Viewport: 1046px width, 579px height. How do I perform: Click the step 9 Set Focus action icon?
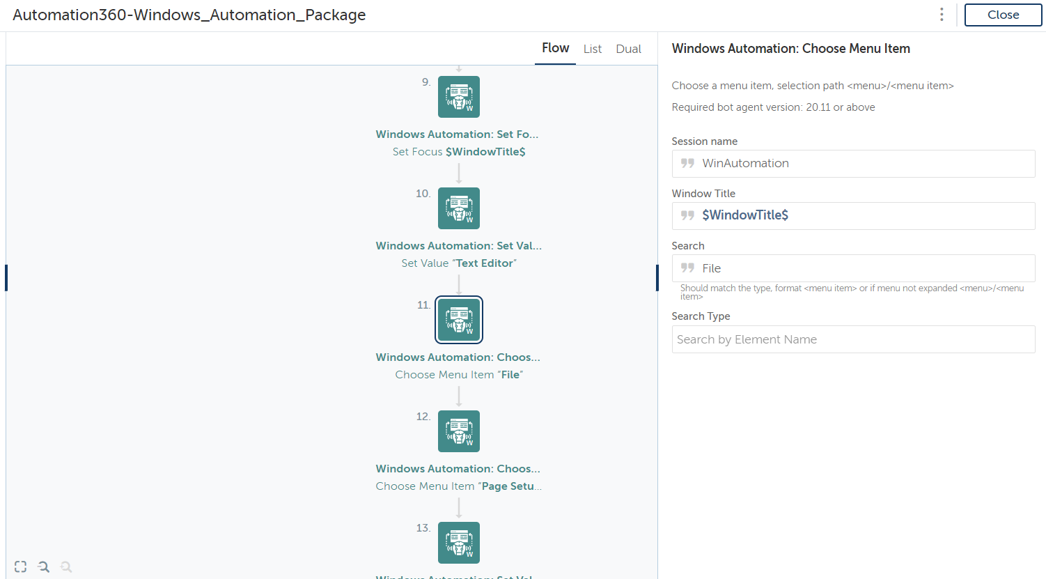point(458,97)
